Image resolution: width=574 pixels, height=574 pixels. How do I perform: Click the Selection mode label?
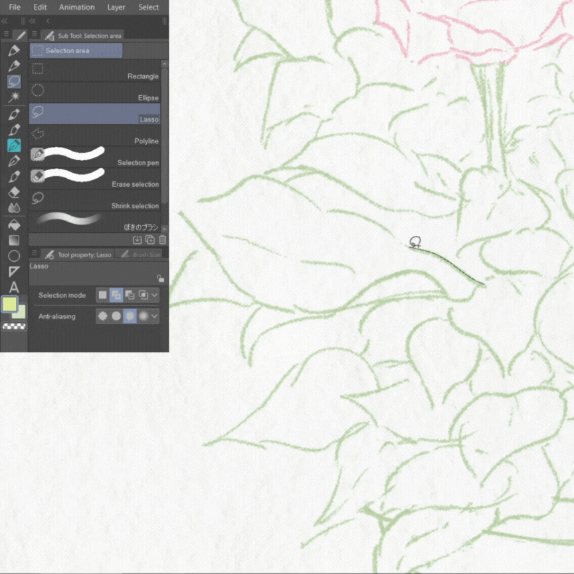click(x=62, y=295)
